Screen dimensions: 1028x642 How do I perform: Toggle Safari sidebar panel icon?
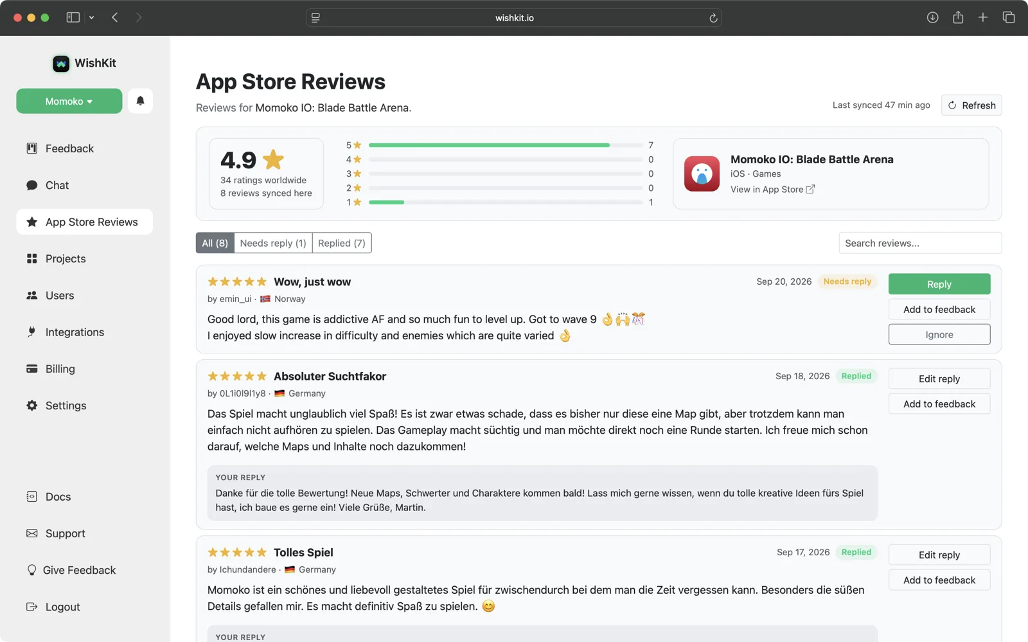point(73,17)
